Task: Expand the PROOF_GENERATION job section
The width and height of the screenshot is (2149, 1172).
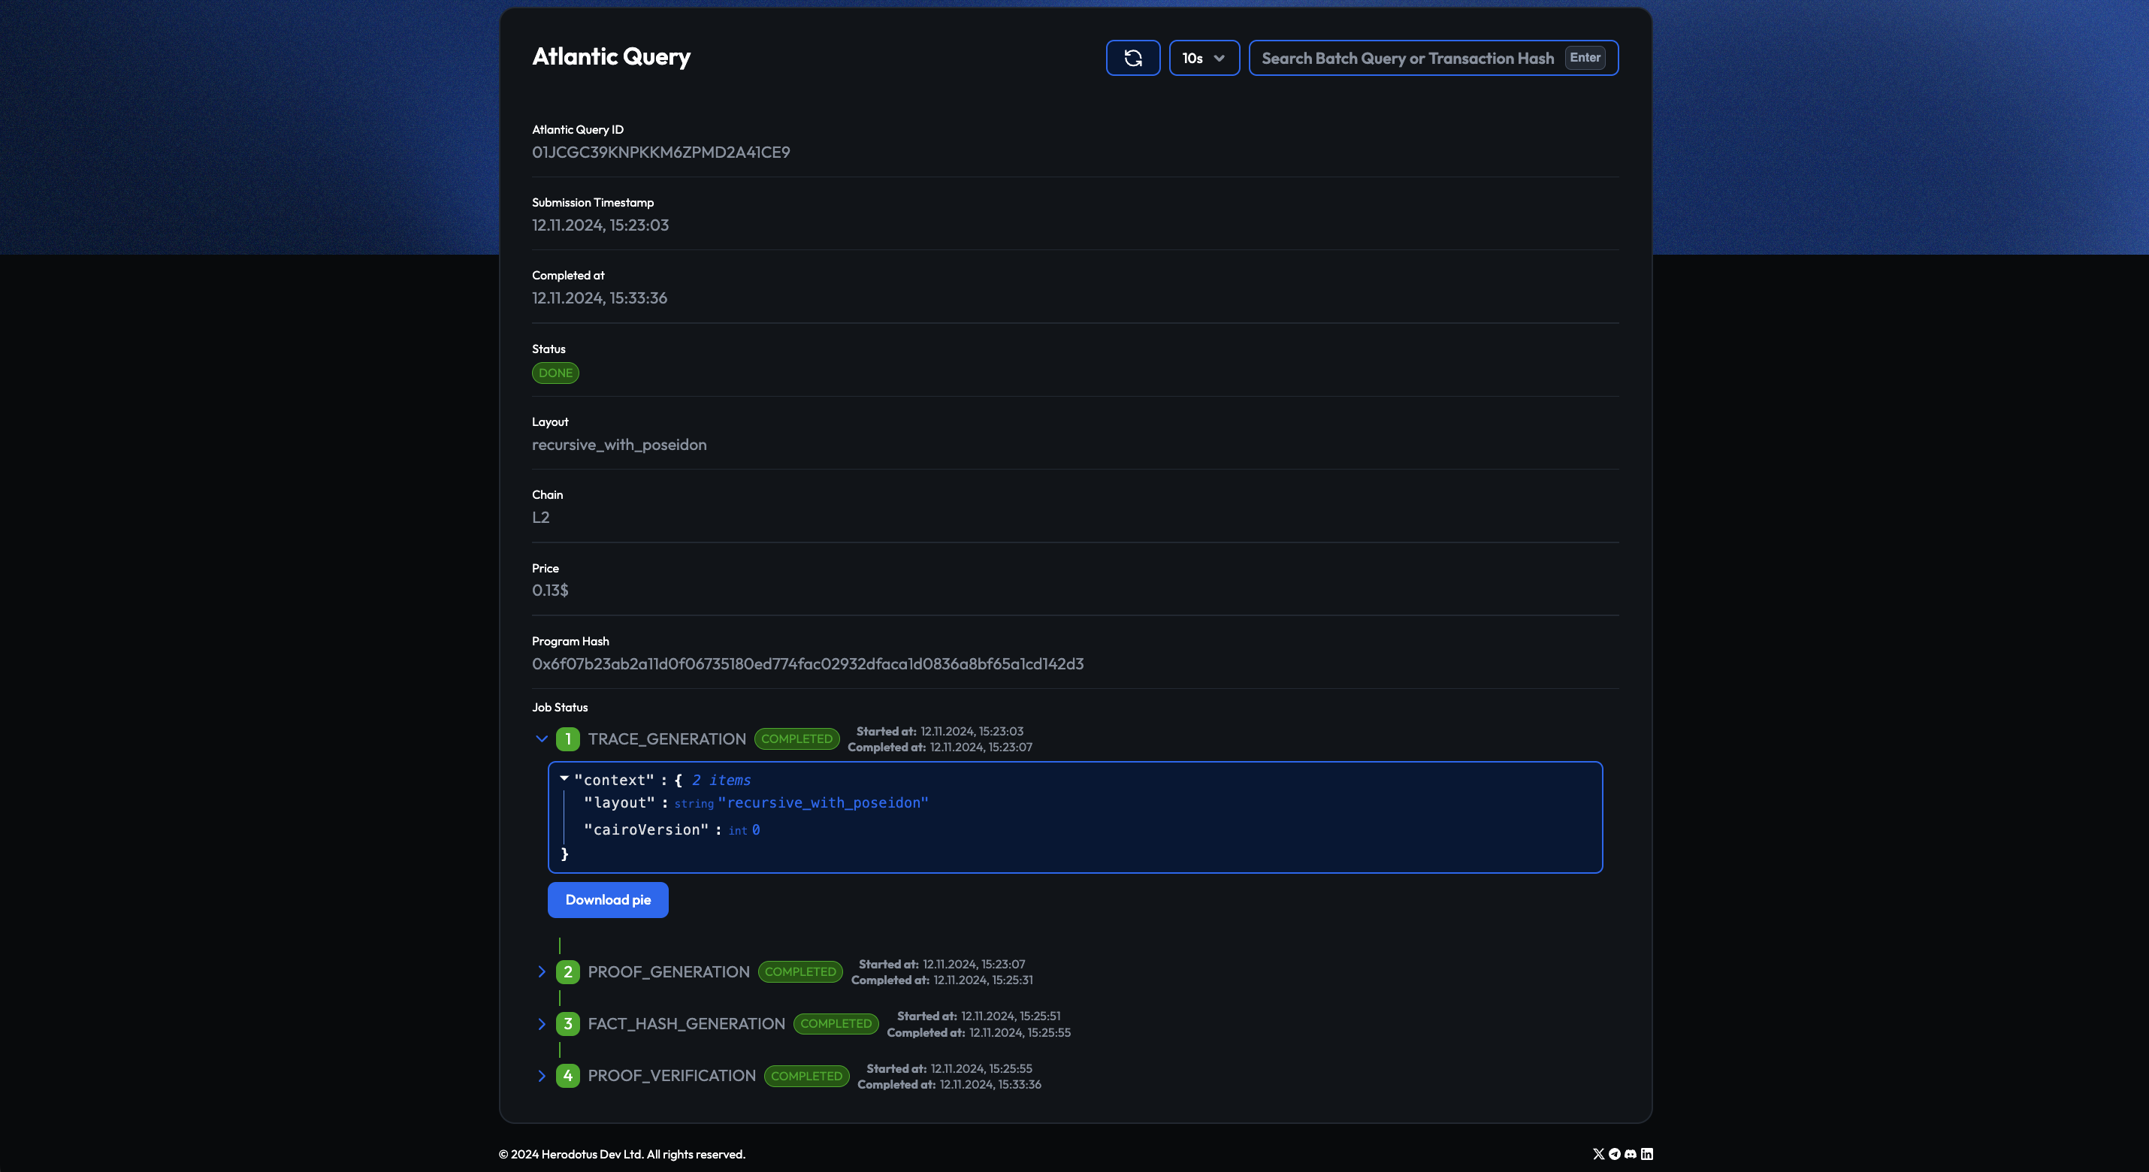Action: (x=542, y=972)
